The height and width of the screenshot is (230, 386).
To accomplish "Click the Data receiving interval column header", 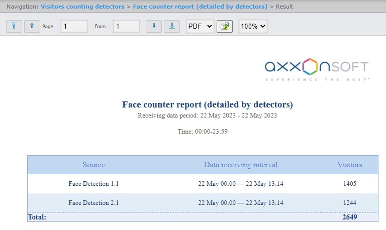I will tap(240, 165).
